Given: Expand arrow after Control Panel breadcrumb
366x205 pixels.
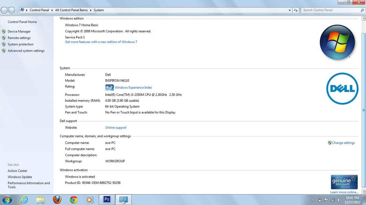Looking at the screenshot, I should [x=52, y=10].
